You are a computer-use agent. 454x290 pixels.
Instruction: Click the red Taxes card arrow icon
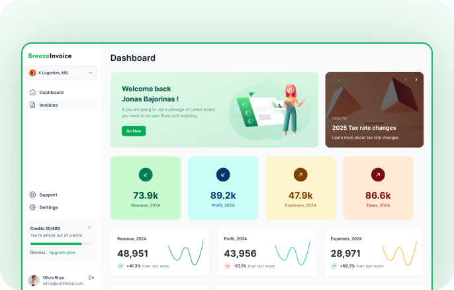[x=378, y=175]
